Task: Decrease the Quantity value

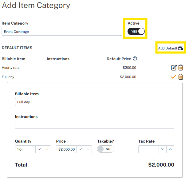Action: tap(39, 149)
